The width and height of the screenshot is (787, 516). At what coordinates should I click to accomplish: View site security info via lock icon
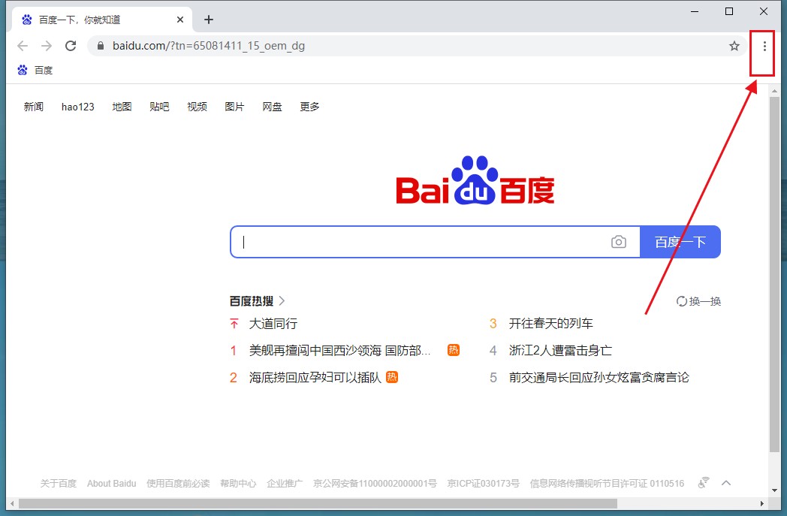coord(101,46)
